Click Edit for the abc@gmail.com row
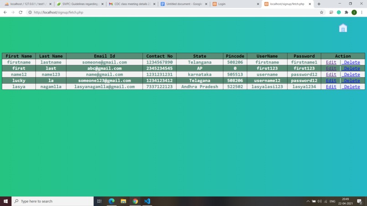The height and width of the screenshot is (206, 367). pos(331,68)
